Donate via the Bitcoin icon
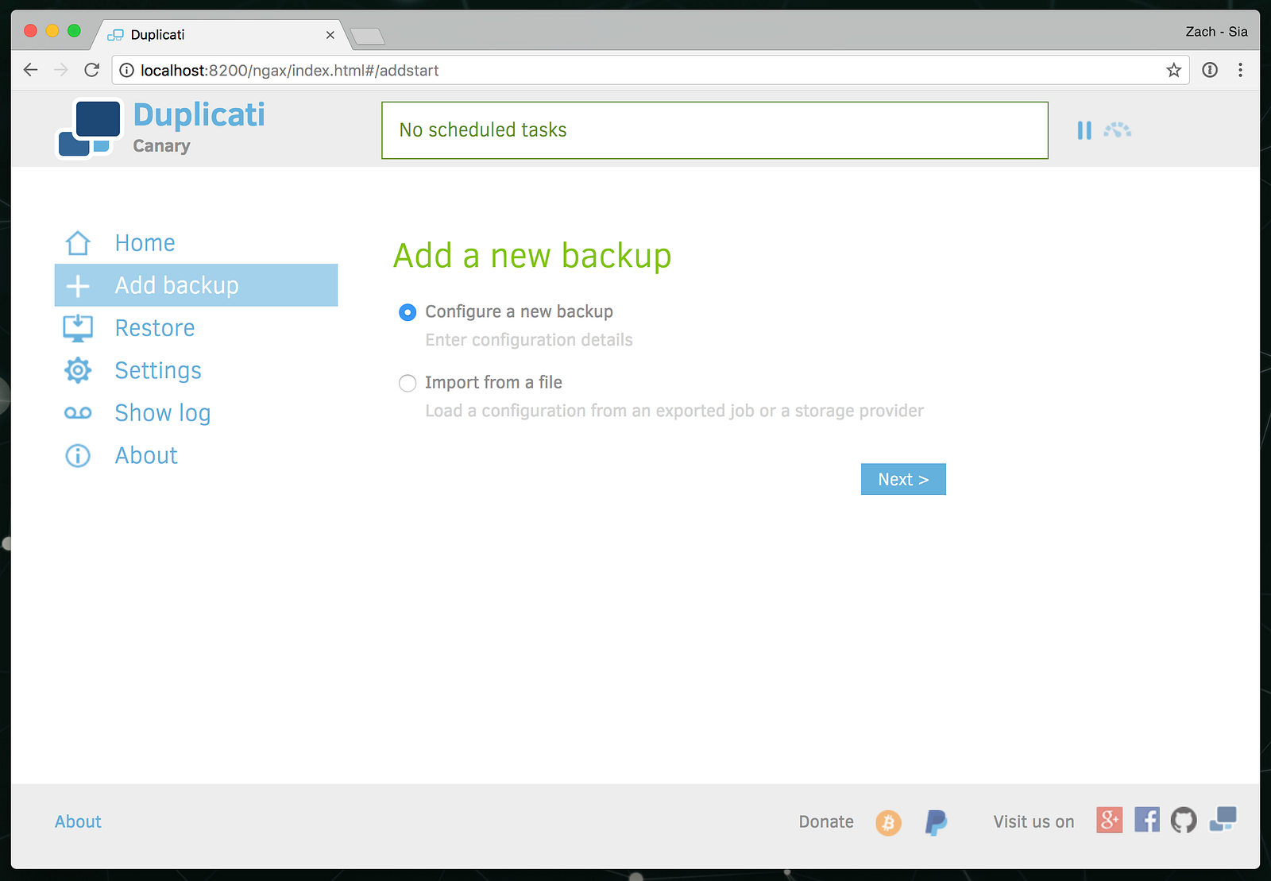1271x881 pixels. coord(889,822)
